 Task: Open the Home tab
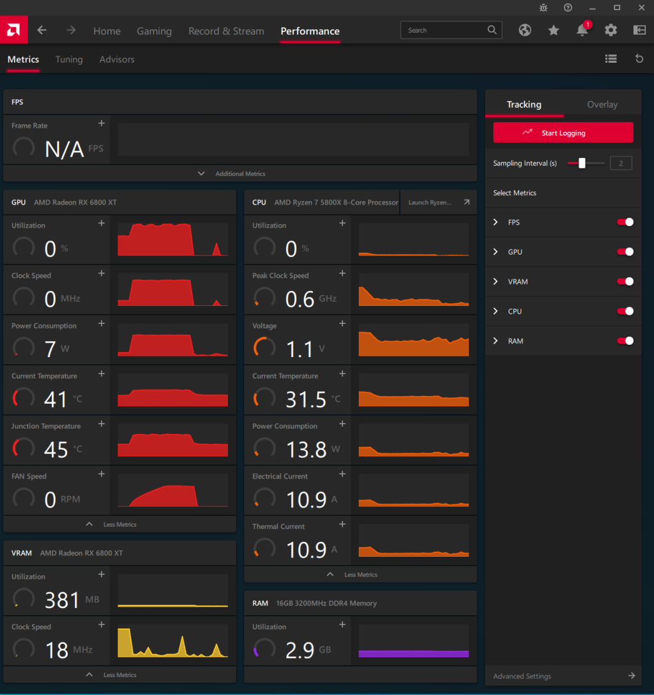(107, 31)
